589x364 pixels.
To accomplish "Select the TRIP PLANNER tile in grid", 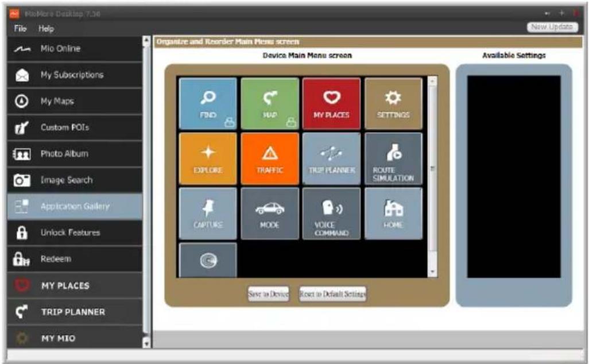I will pyautogui.click(x=331, y=158).
